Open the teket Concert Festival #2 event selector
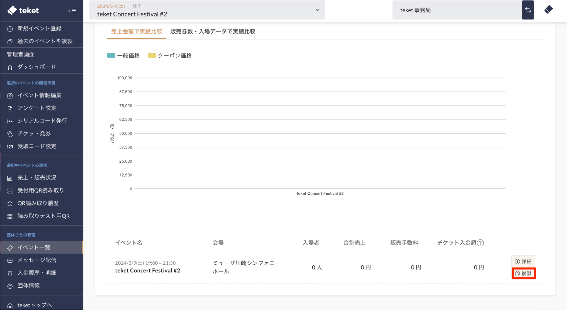 (207, 10)
